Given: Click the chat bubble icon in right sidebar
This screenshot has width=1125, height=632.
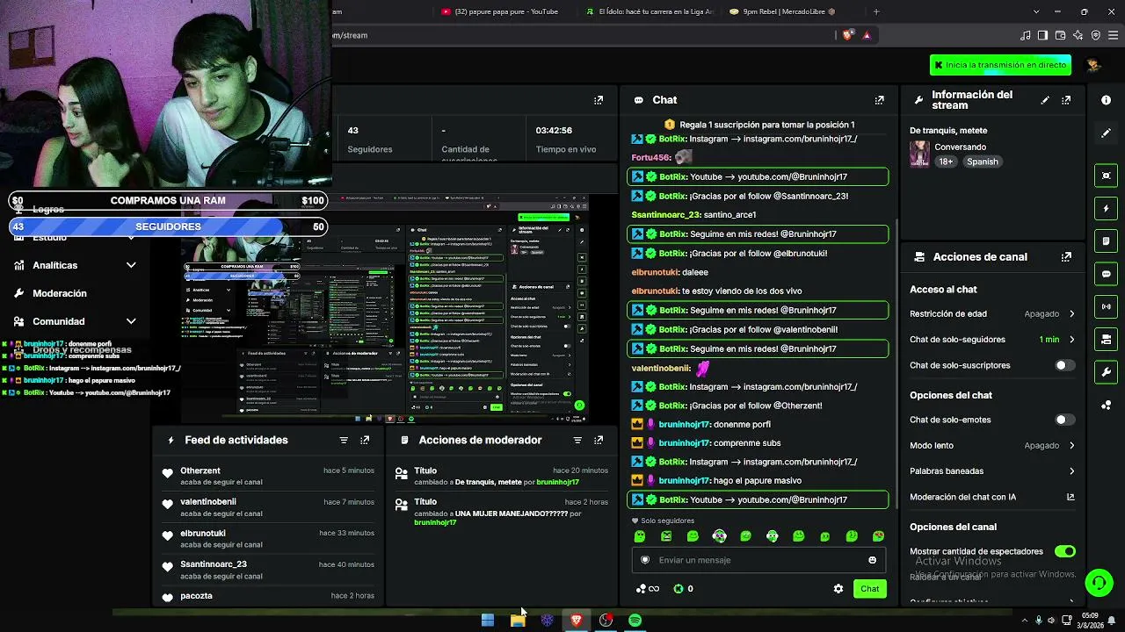Looking at the screenshot, I should click(1106, 274).
